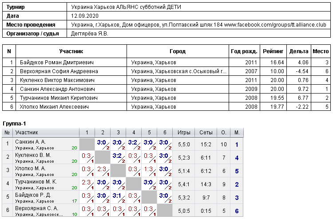
Task: Select participant Верхоярная София Андреевна
Action: pyautogui.click(x=59, y=71)
